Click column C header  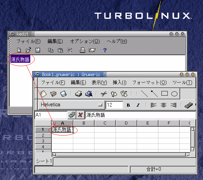point(105,123)
